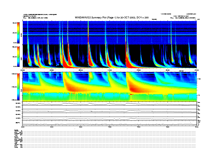Click the top line-plot strip below TNR
The image size is (212, 163).
click(x=109, y=104)
